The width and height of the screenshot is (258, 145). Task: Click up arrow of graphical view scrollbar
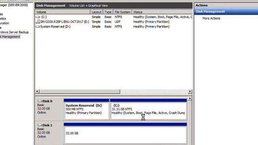190,99
